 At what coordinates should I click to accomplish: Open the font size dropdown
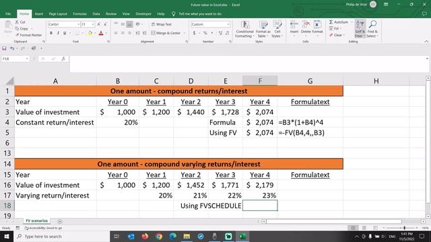point(93,24)
